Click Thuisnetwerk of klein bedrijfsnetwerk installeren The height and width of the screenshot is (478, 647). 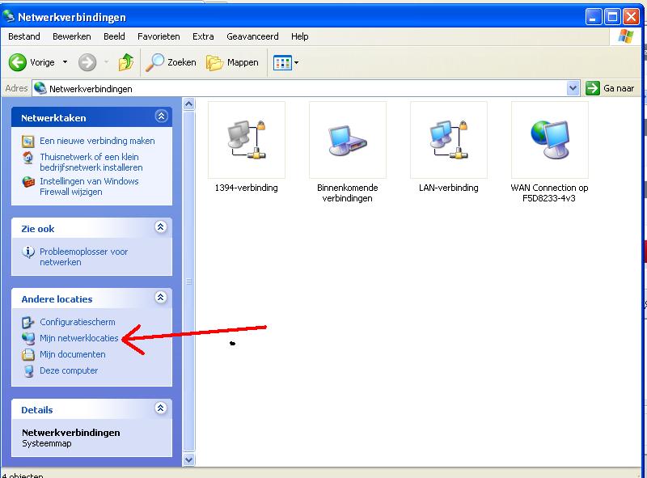tap(91, 163)
